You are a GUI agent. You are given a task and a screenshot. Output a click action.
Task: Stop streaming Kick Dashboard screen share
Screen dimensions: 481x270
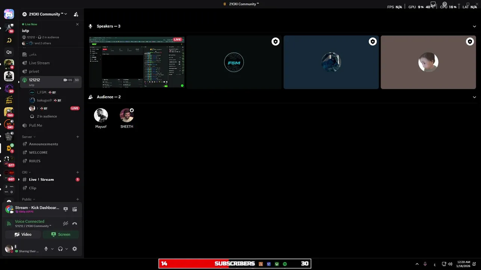click(x=65, y=209)
